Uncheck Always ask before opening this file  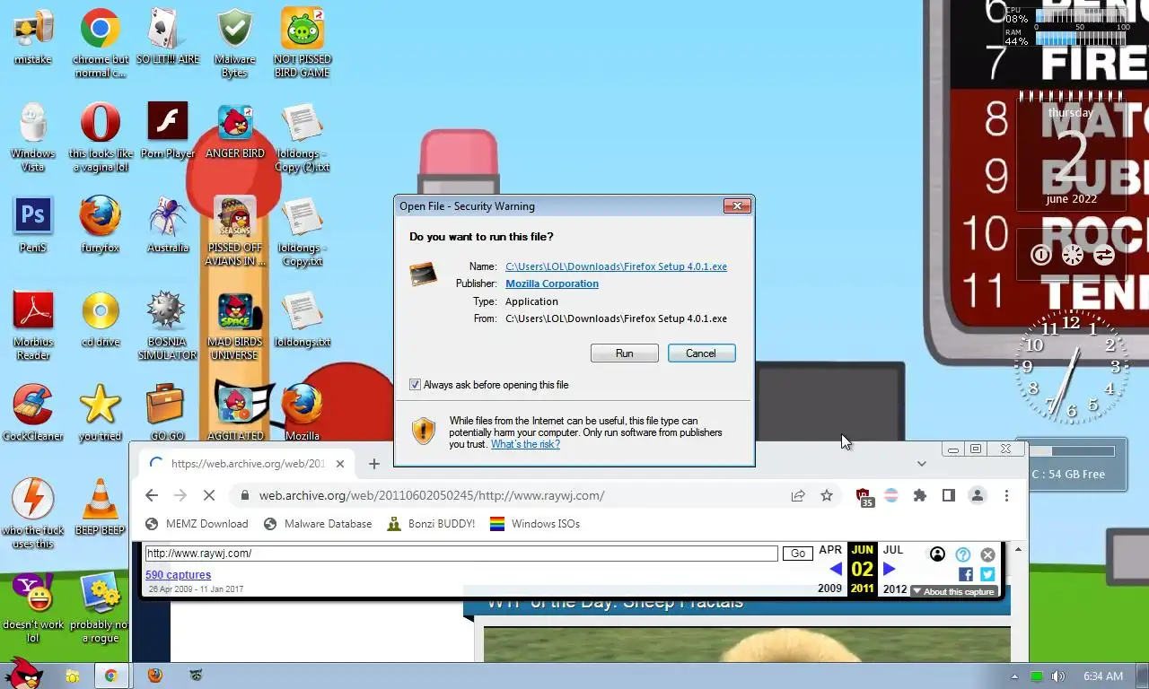click(x=415, y=385)
